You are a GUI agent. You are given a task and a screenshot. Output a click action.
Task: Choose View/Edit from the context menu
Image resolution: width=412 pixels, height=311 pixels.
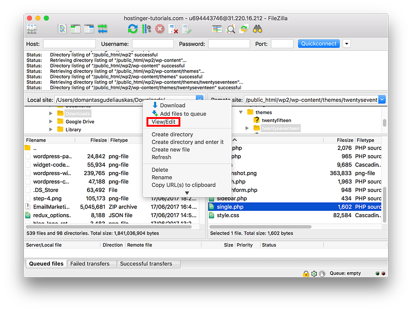click(x=163, y=122)
